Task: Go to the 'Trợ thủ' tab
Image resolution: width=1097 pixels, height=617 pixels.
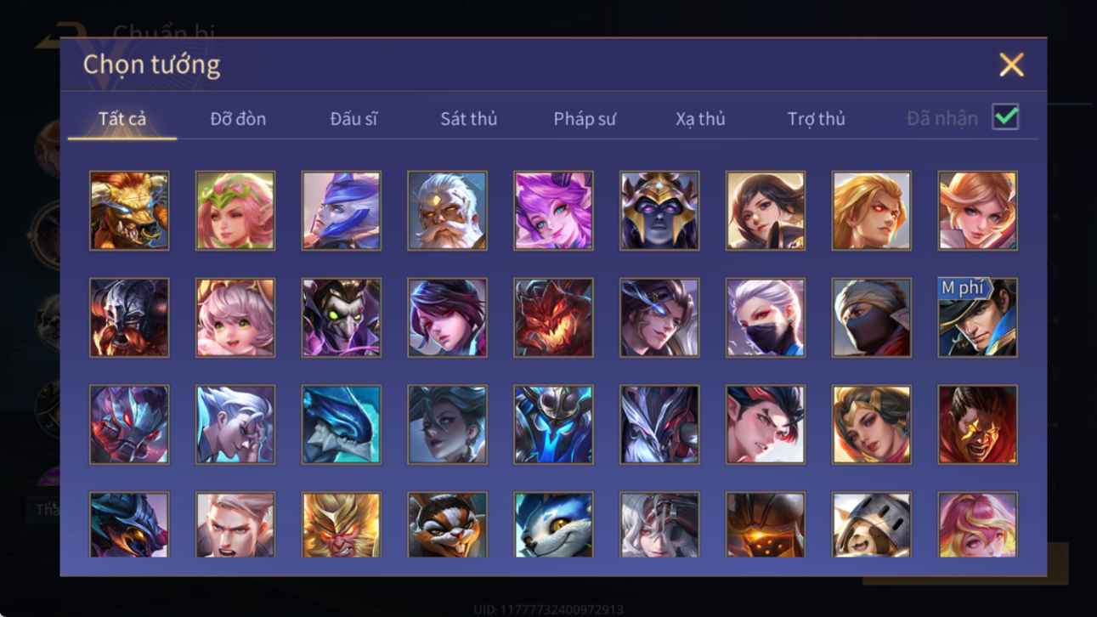Action: (816, 119)
